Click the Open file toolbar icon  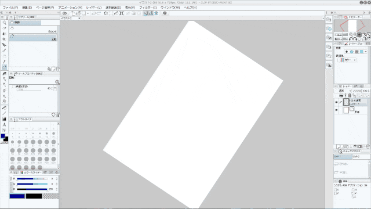tap(78, 13)
